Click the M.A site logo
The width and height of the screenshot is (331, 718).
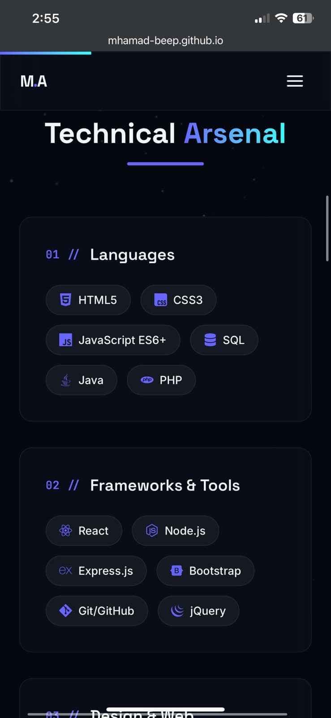34,81
